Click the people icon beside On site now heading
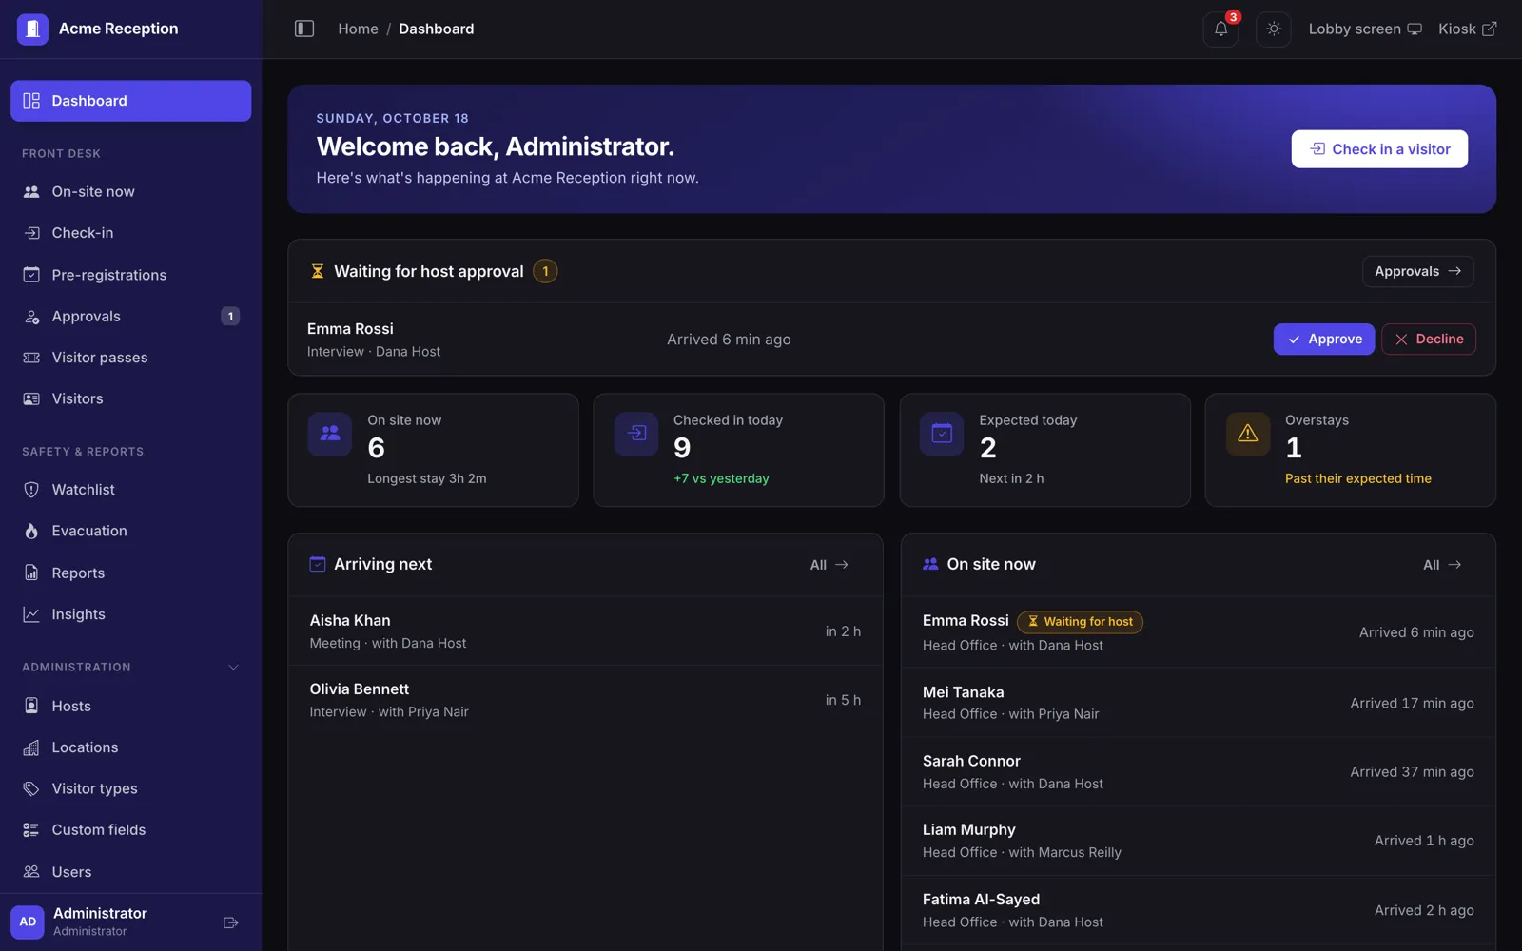This screenshot has width=1522, height=951. point(930,564)
